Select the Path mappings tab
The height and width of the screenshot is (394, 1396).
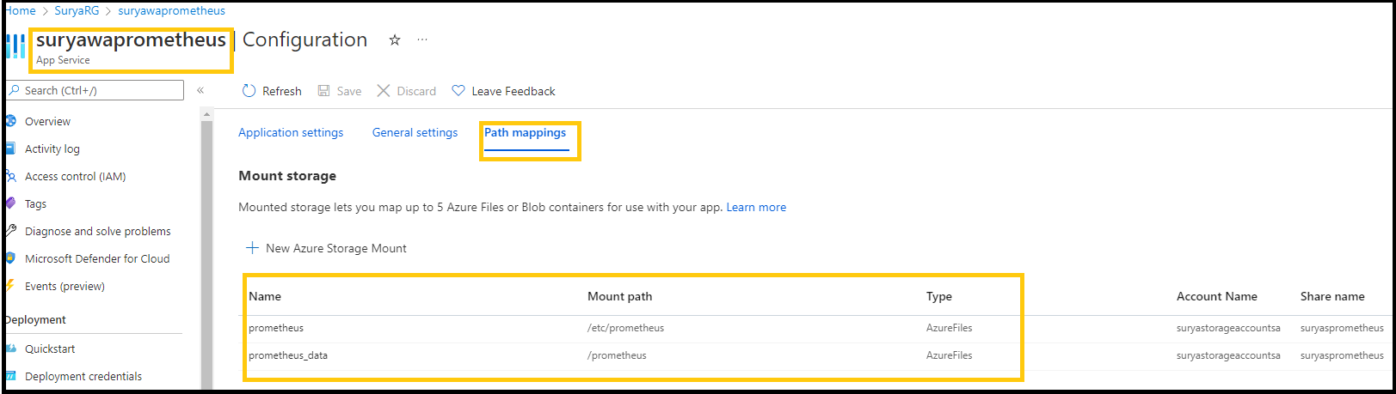(525, 132)
